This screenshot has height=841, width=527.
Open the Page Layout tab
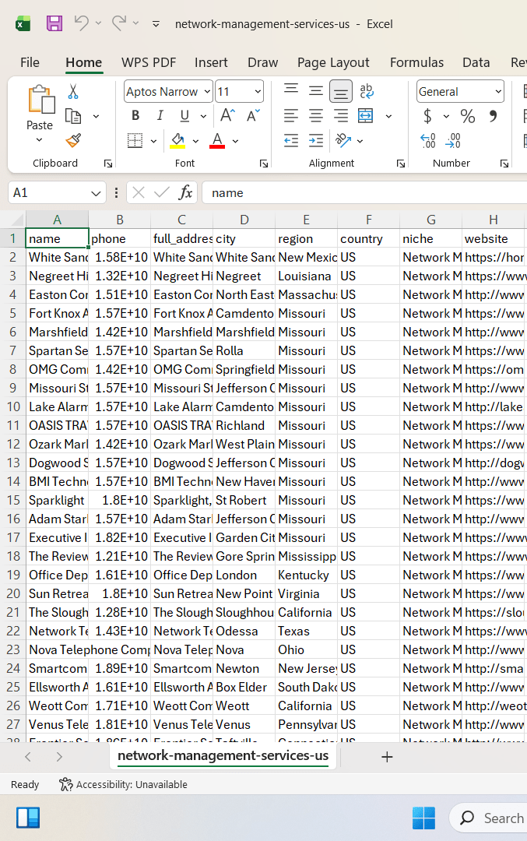point(333,62)
